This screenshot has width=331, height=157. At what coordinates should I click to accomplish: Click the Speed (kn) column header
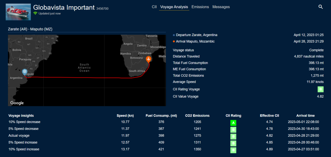pos(125,115)
